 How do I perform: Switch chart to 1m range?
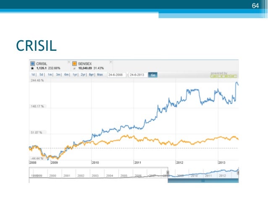click(50, 75)
